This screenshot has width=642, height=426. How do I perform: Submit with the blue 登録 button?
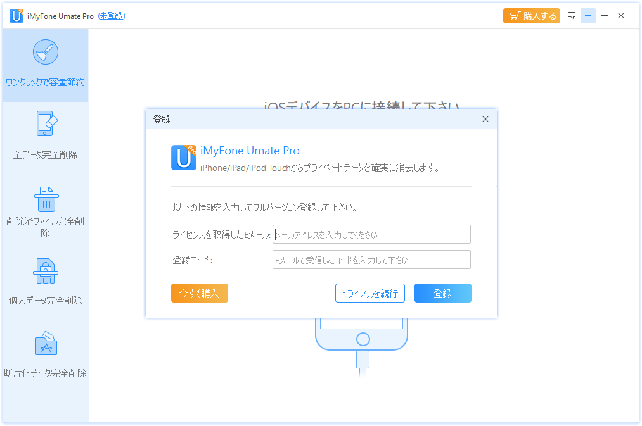pos(442,293)
